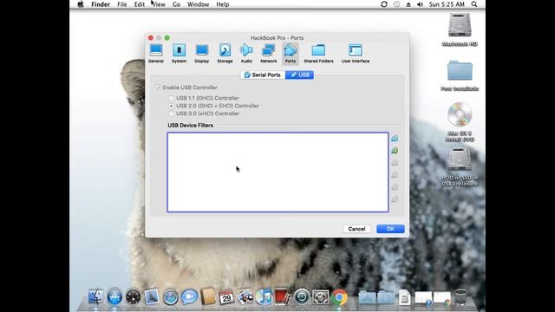This screenshot has width=555, height=312.
Task: Click the edit USB filter icon
Action: (395, 162)
